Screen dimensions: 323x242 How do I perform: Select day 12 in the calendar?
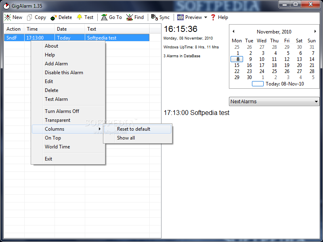click(x=287, y=59)
